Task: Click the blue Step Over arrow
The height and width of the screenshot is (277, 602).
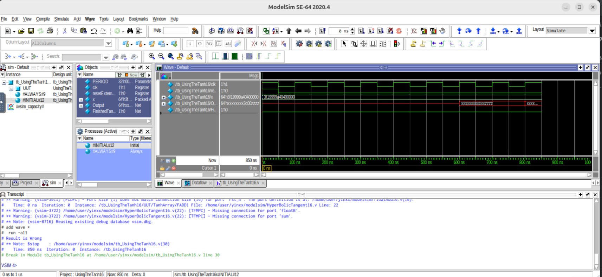Action: tap(468, 31)
